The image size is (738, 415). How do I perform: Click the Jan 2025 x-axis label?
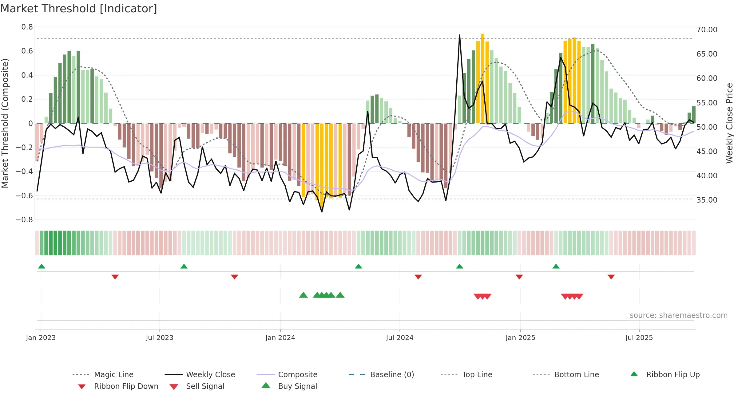(x=521, y=338)
